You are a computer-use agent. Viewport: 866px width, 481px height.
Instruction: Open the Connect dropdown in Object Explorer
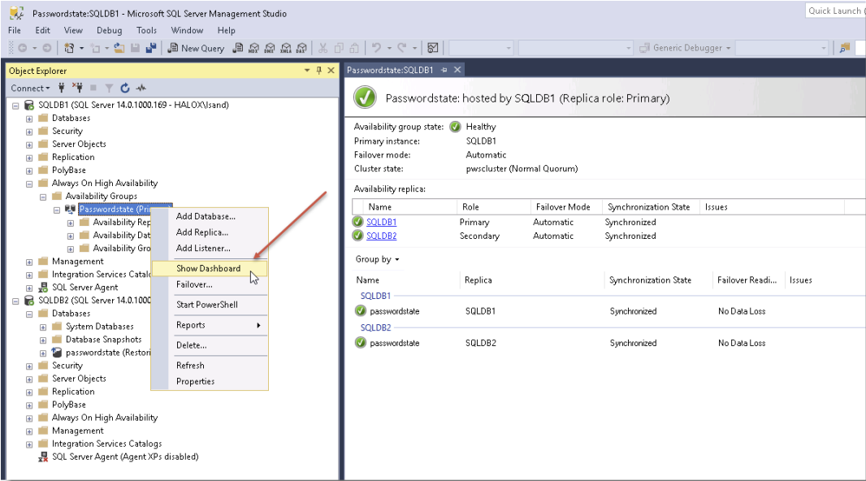(30, 88)
